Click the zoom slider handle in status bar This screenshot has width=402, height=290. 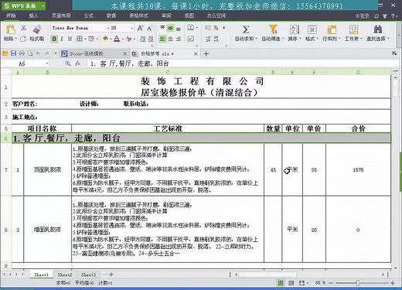pyautogui.click(x=358, y=283)
